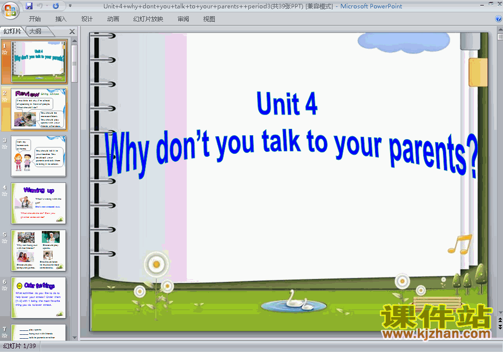Screen dimensions: 503x352
Task: Open the 视图 ribbon tab
Action: click(209, 19)
